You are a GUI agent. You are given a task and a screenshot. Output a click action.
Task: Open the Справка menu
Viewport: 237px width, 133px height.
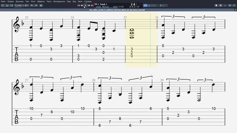[x=88, y=1]
